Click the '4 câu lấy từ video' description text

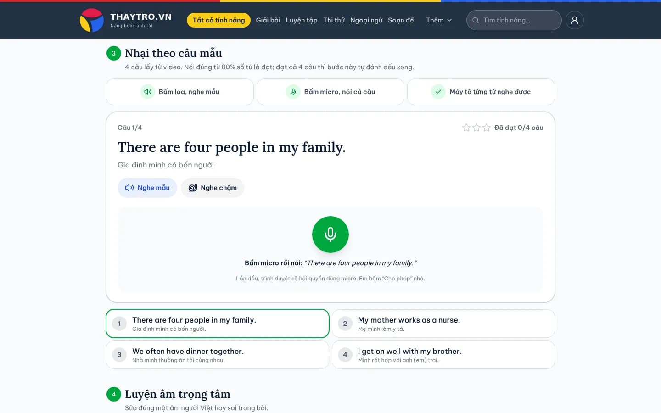point(269,67)
